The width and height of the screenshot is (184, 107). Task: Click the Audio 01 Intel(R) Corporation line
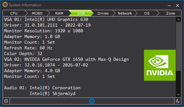pos(42,88)
